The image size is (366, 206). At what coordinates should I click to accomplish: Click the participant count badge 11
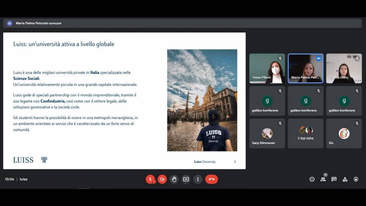[x=325, y=175]
